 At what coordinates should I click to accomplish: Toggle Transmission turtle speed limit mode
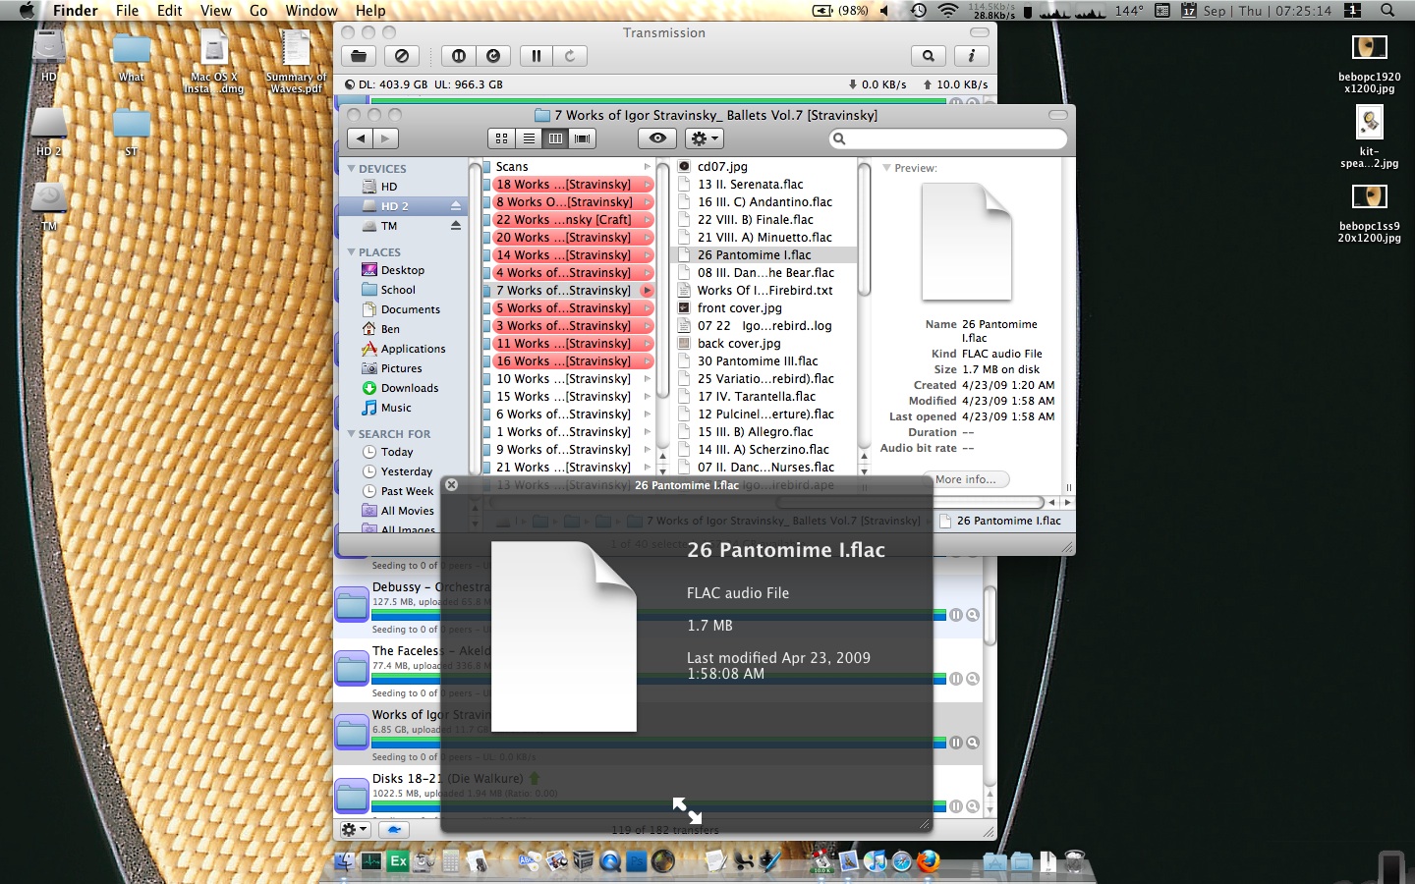click(393, 829)
